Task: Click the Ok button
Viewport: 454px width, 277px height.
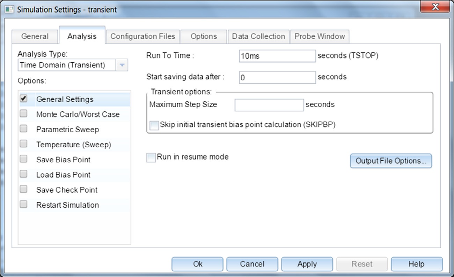Action: coord(197,264)
